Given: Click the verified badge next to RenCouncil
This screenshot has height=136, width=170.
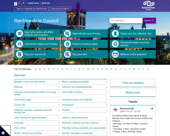Looking at the screenshot, I should click(133, 109).
